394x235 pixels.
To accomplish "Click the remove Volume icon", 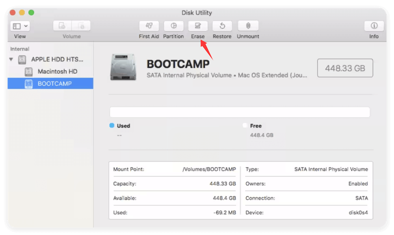I will click(81, 26).
